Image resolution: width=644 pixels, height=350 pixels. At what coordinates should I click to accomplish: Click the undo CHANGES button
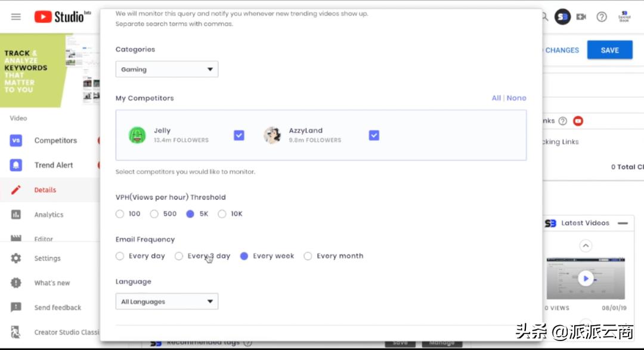click(562, 50)
